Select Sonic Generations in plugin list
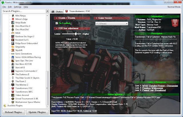The width and height of the screenshot is (183, 117). [x=23, y=54]
